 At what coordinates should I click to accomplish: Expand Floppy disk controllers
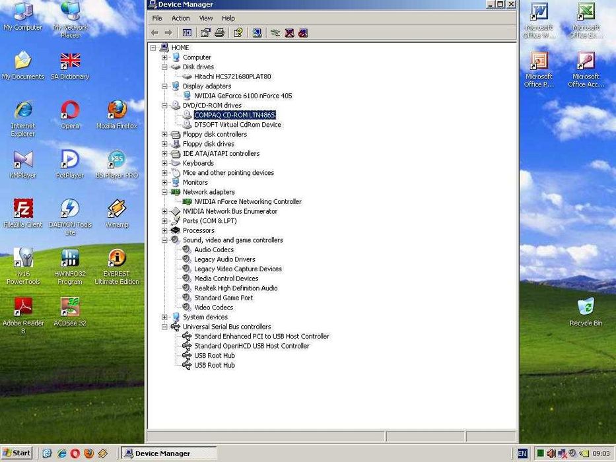point(164,135)
